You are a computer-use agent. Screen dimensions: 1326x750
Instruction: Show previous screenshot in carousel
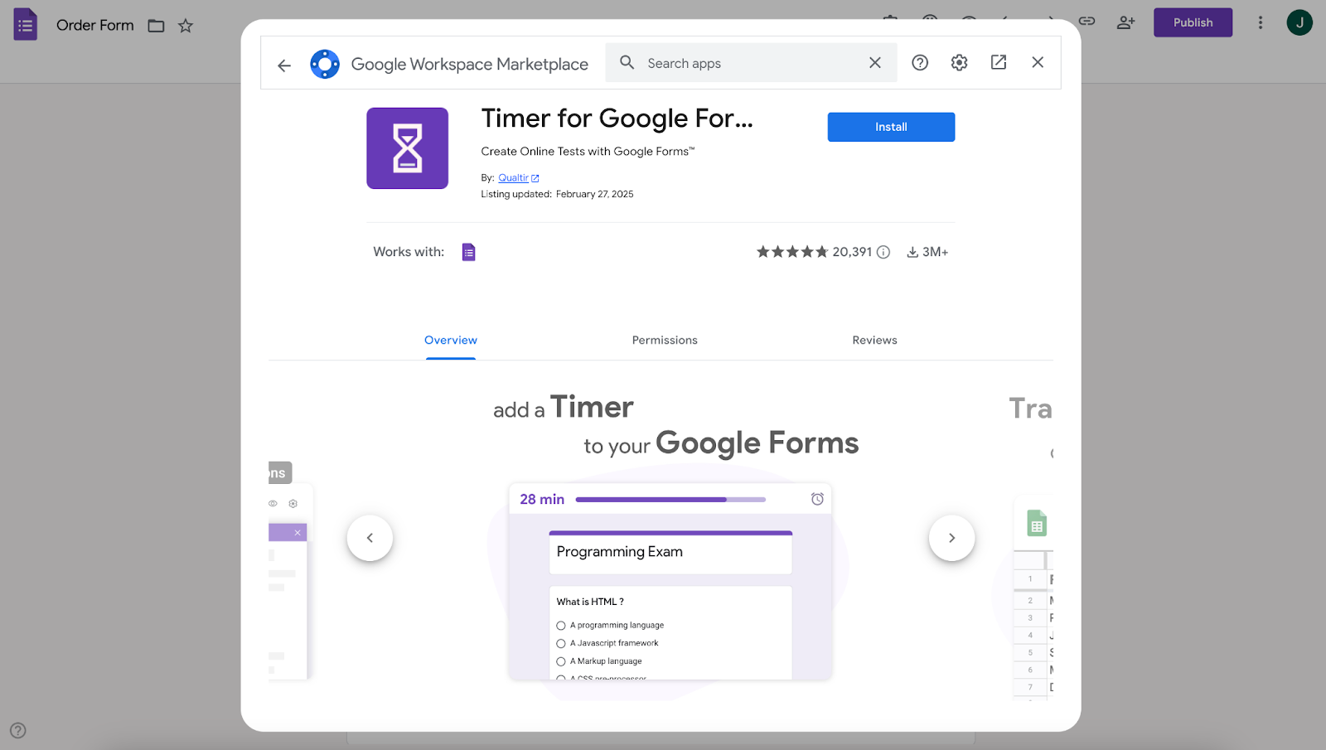[x=370, y=538]
